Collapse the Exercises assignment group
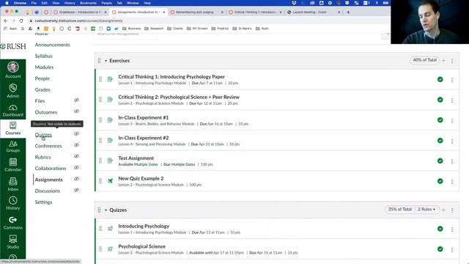 click(106, 60)
